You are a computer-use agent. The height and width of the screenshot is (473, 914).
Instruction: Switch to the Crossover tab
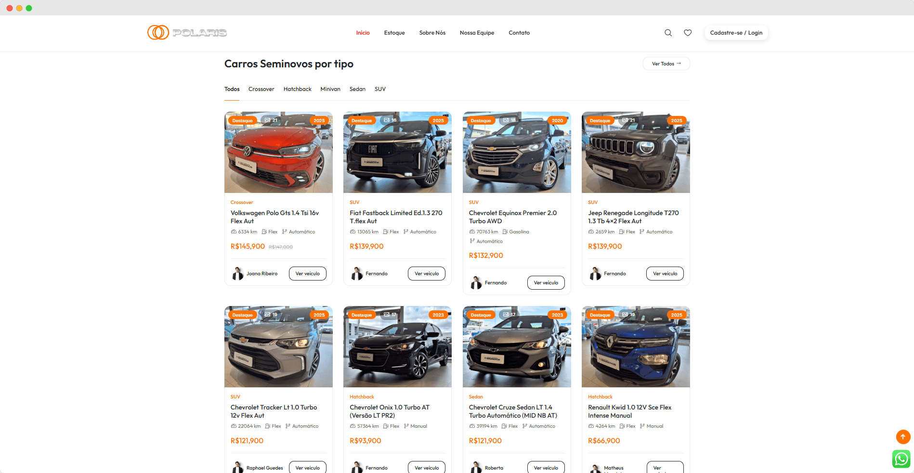pos(261,89)
